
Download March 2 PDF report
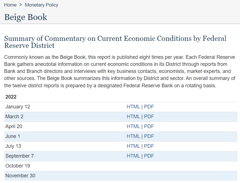(x=149, y=117)
